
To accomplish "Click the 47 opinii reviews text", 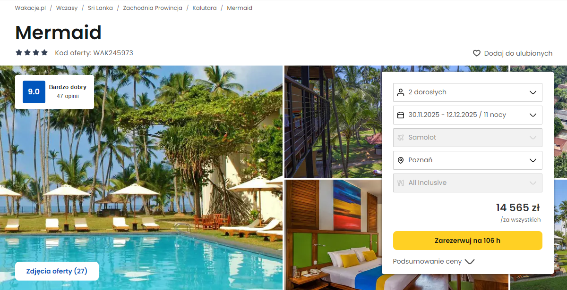I will (x=68, y=96).
